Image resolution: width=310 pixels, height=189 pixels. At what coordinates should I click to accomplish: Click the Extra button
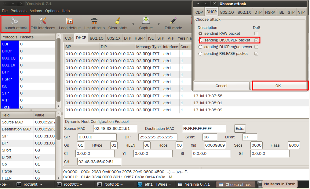[240, 128]
